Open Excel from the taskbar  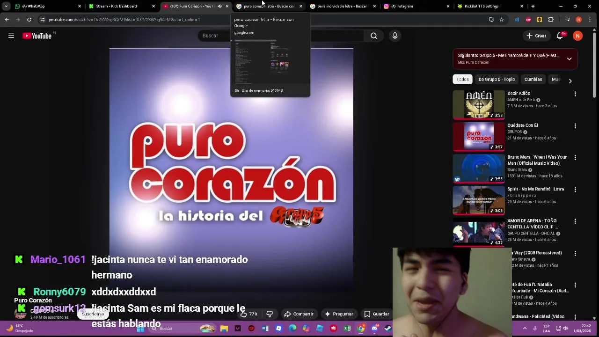coord(347,329)
